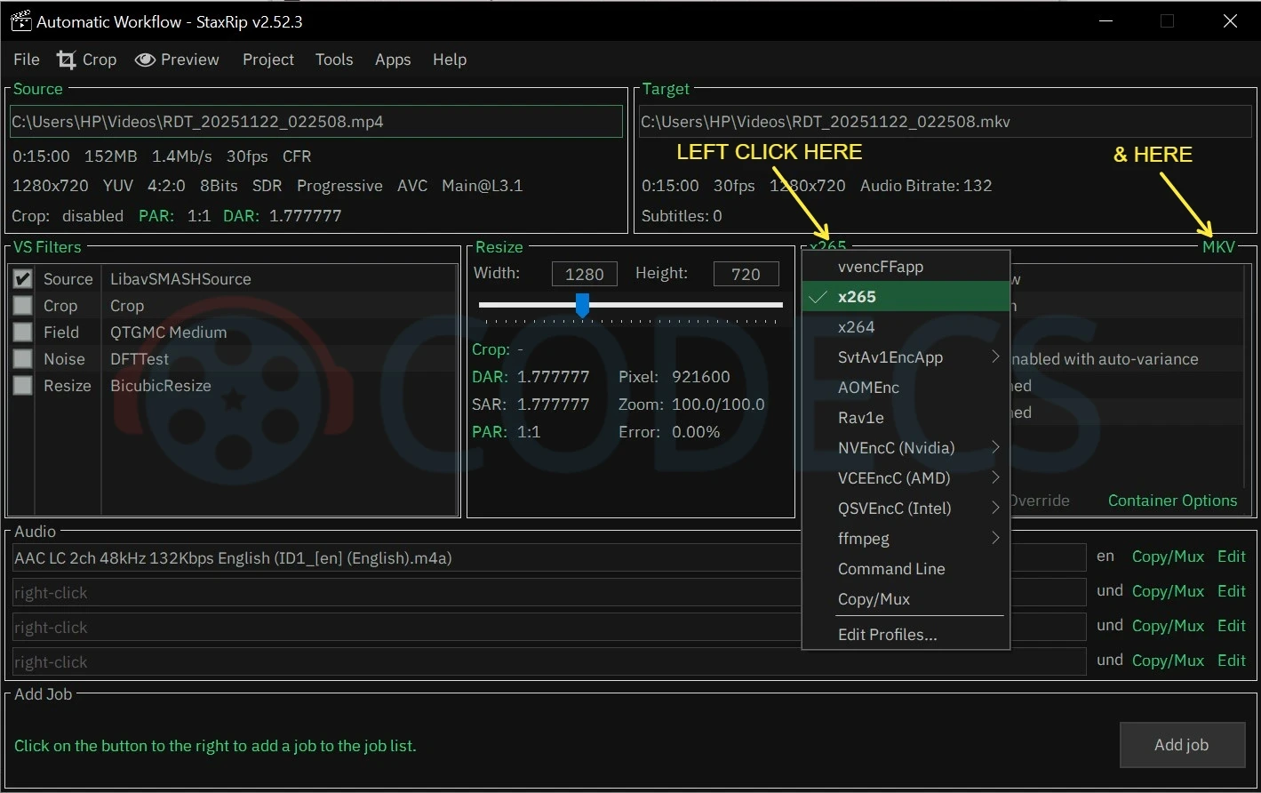Select Command Line encoder option
This screenshot has width=1261, height=793.
906,569
